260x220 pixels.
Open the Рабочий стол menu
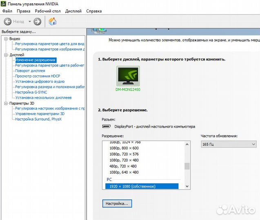(48, 11)
